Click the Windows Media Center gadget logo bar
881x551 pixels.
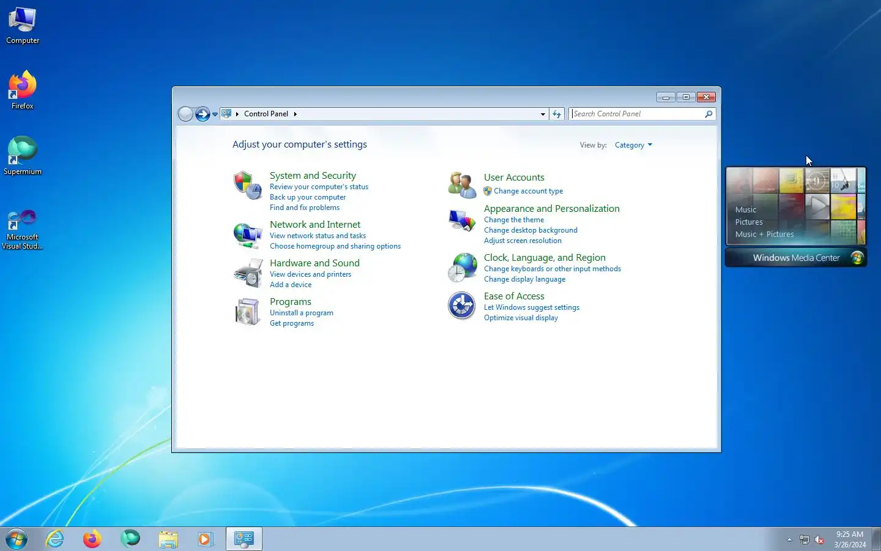pyautogui.click(x=796, y=258)
